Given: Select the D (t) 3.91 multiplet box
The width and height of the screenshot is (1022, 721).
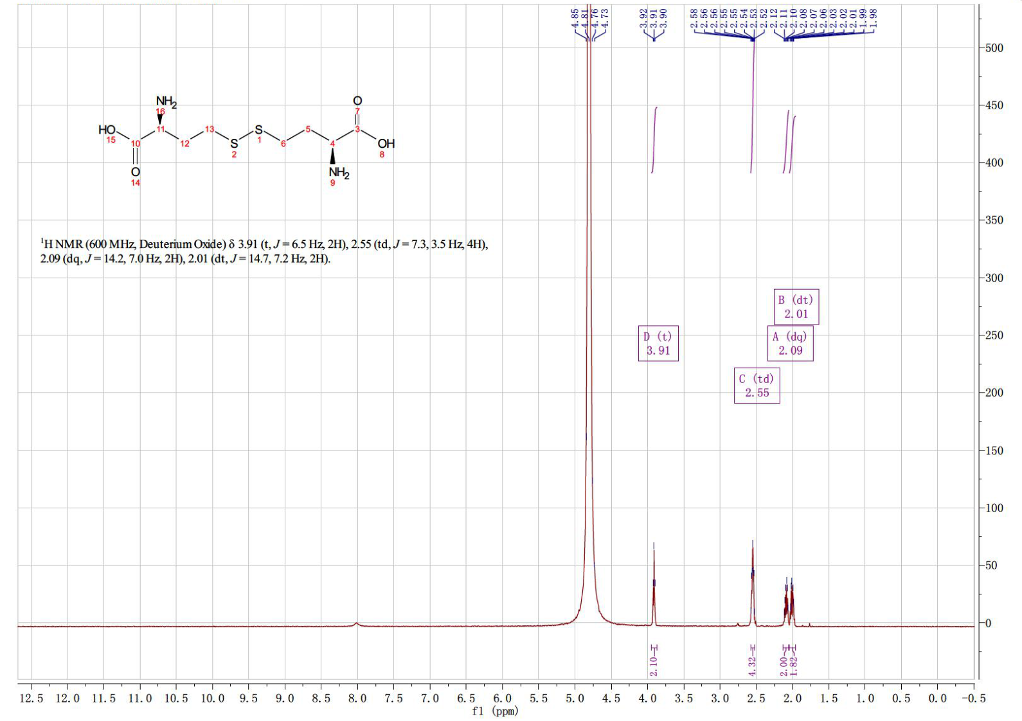Looking at the screenshot, I should tap(658, 343).
